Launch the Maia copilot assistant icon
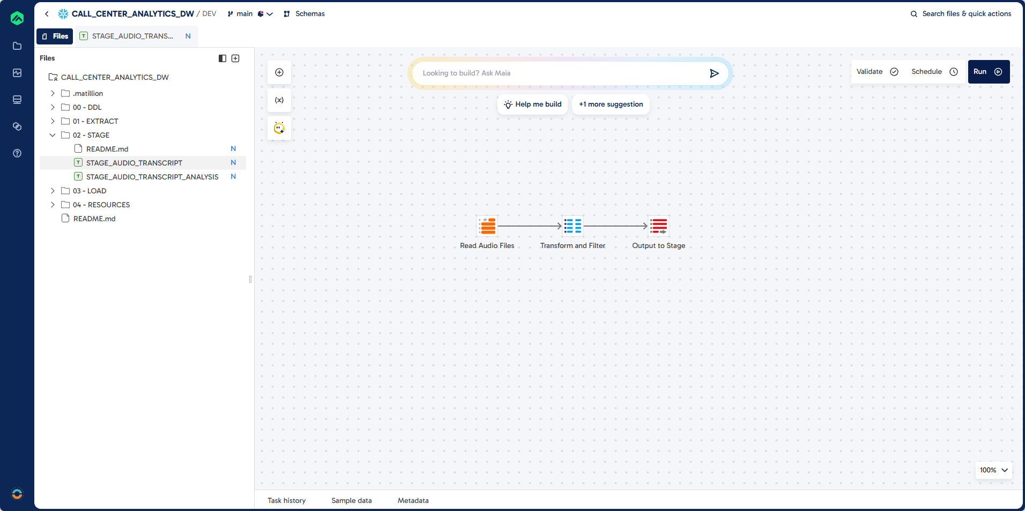 coord(279,128)
